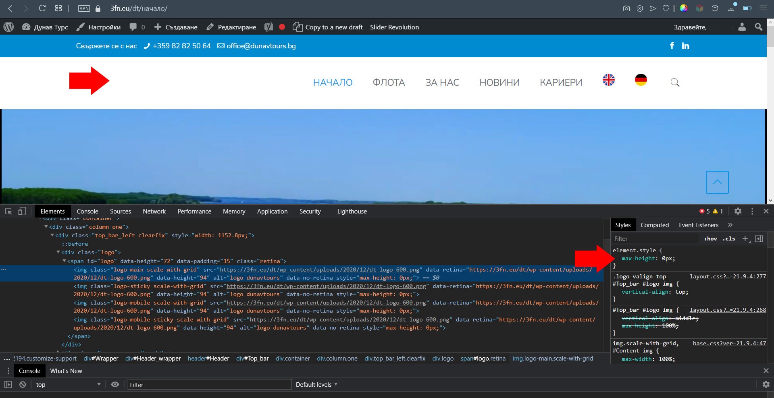
Task: Switch to the Elements DevTools tab
Action: (x=52, y=211)
